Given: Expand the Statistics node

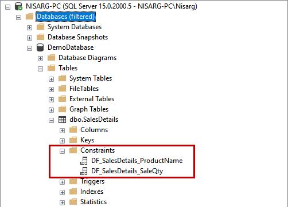Looking at the screenshot, I should click(x=62, y=203).
